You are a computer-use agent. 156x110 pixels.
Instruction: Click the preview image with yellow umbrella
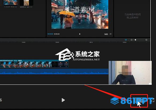click(80, 14)
